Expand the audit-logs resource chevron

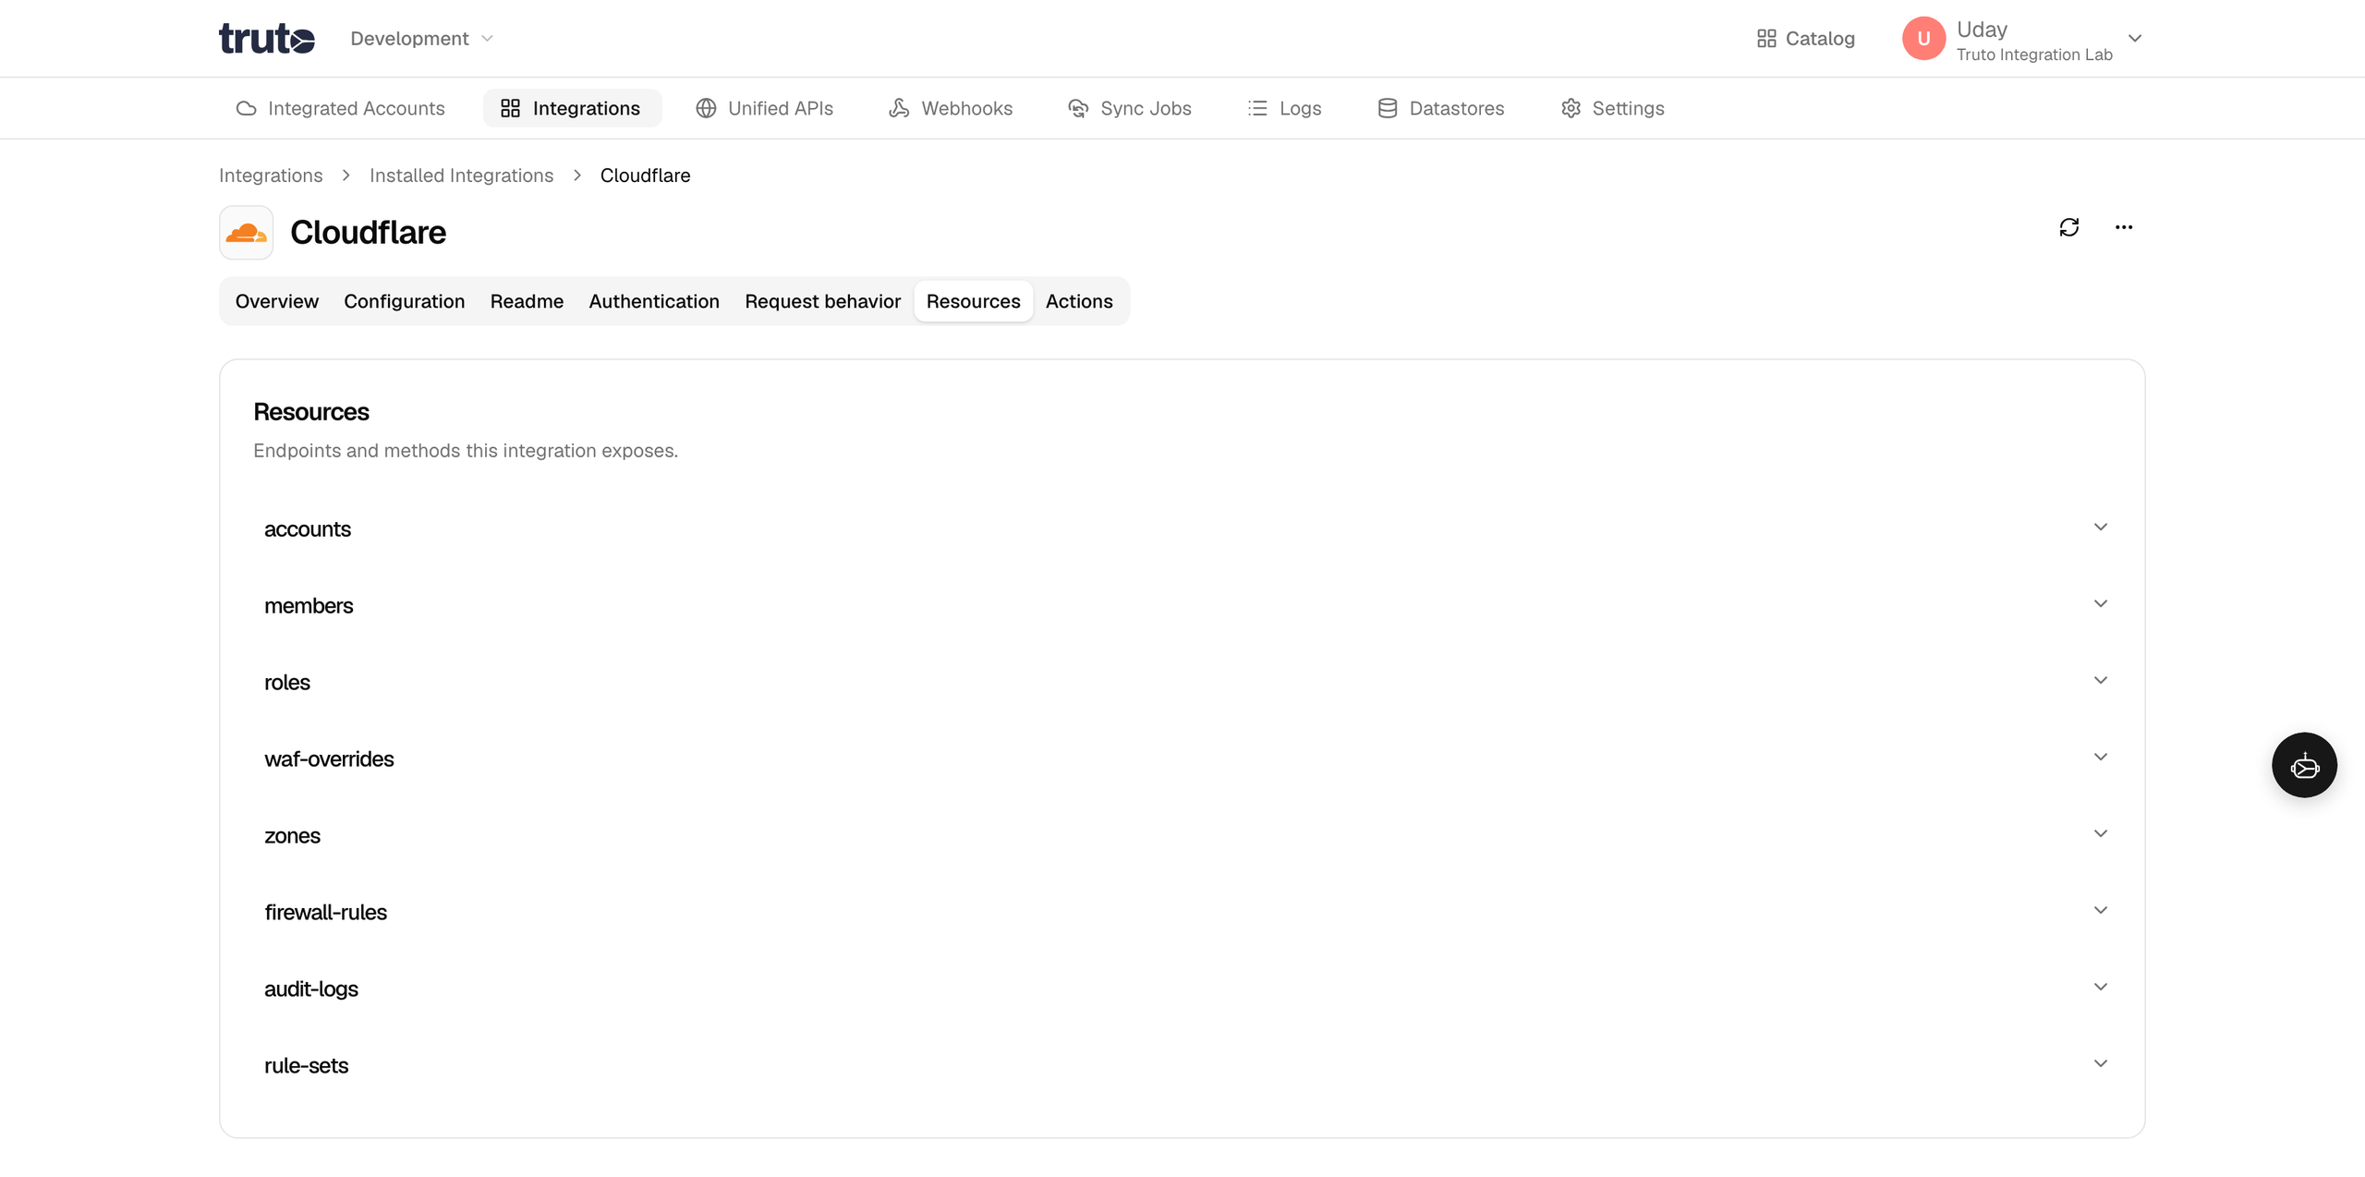coord(2100,987)
